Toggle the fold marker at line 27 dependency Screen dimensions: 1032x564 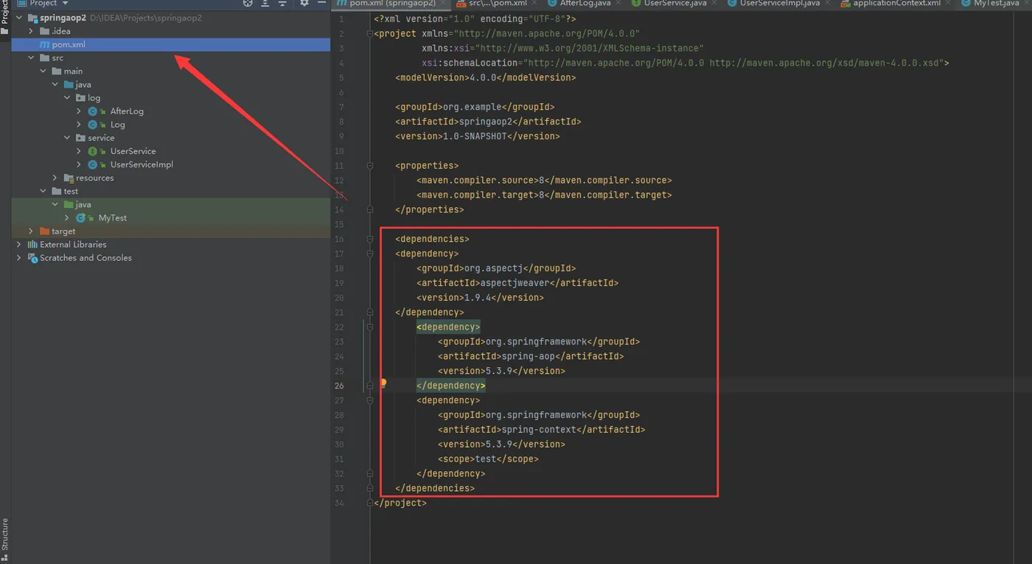point(370,400)
